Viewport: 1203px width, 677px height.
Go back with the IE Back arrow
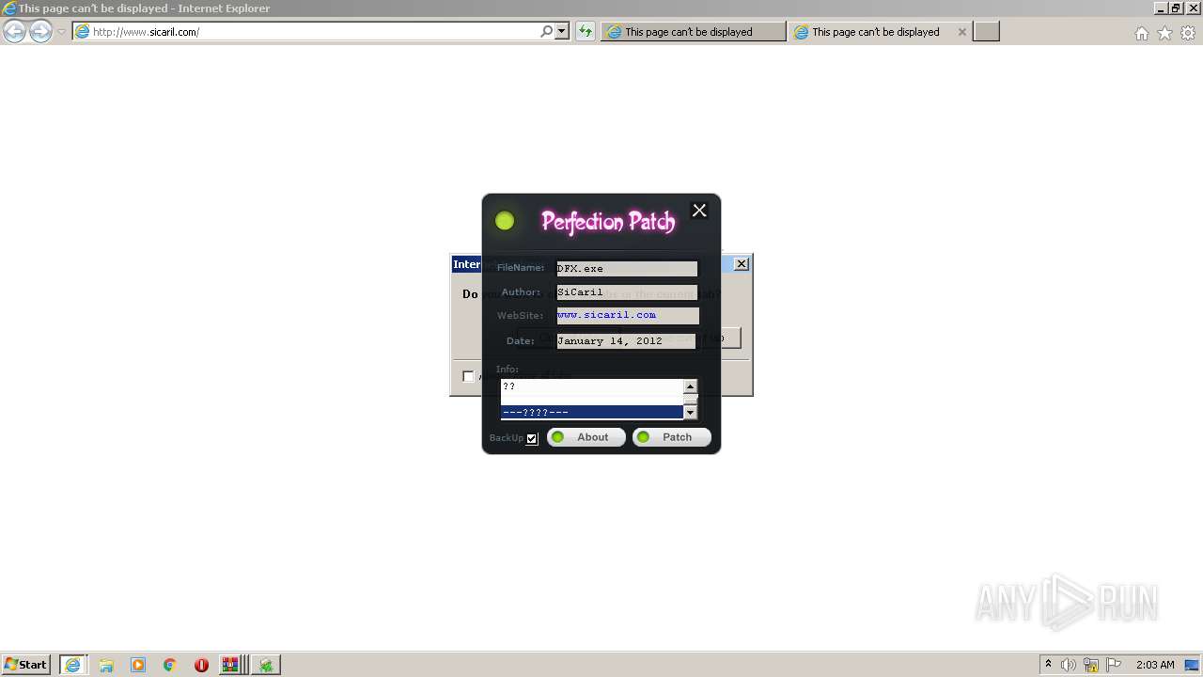(x=15, y=31)
